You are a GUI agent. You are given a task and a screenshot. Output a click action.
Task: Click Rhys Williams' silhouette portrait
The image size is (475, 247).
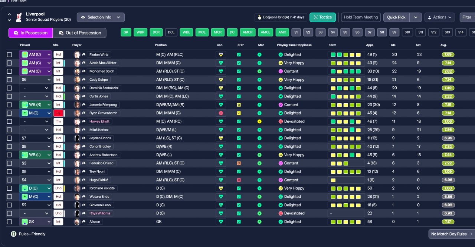pos(77,213)
